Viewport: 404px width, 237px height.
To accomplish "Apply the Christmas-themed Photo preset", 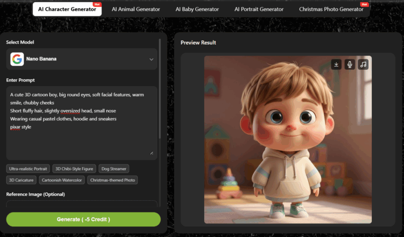I will tap(113, 180).
